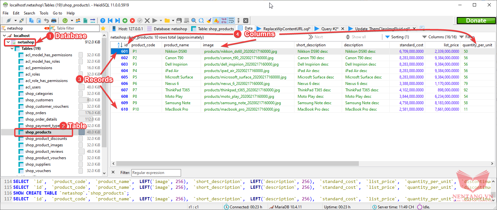Click the Print icon in toolbar
The image size is (497, 210).
tap(53, 21)
